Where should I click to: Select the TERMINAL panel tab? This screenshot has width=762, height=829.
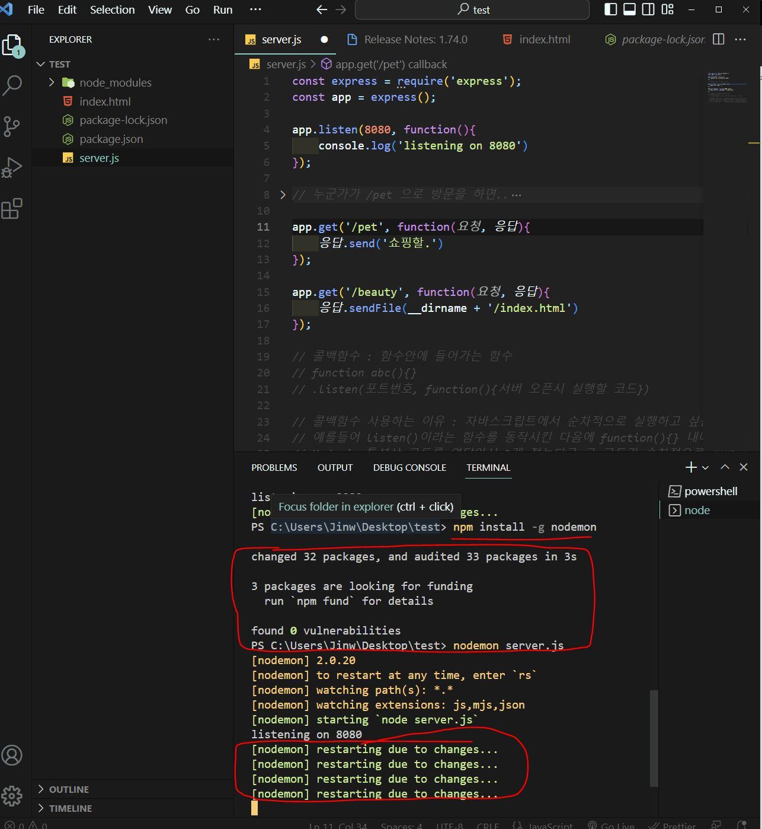[x=488, y=467]
